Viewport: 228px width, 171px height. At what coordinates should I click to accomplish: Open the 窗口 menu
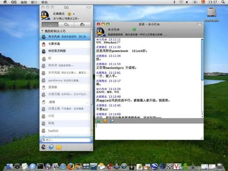click(x=34, y=2)
